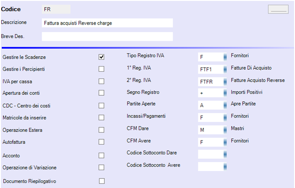The image size is (295, 188).
Task: Click the Codice Sottoconto Avere input field
Action: pos(211,167)
